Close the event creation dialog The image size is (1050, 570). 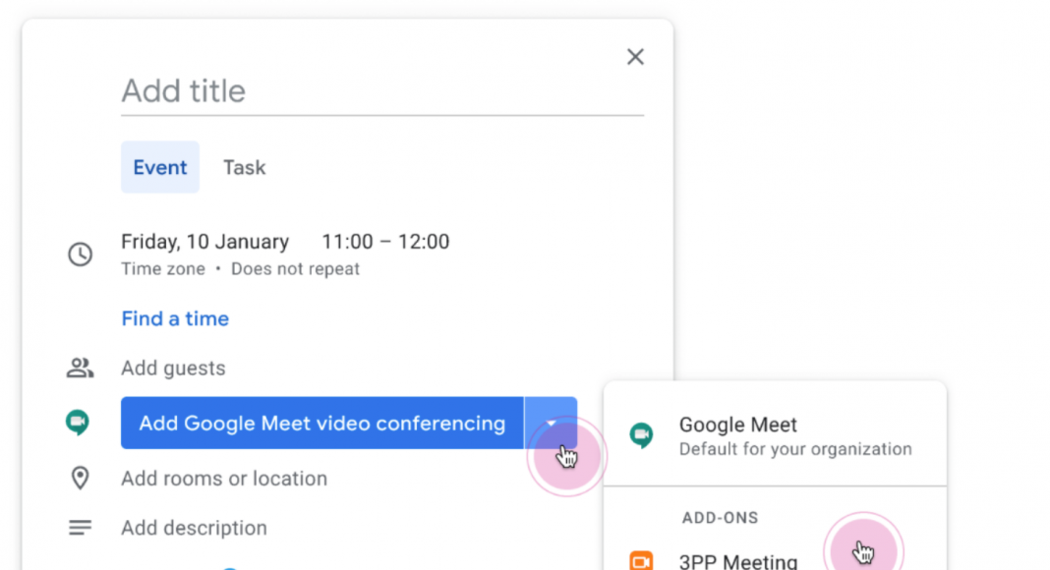(x=635, y=57)
